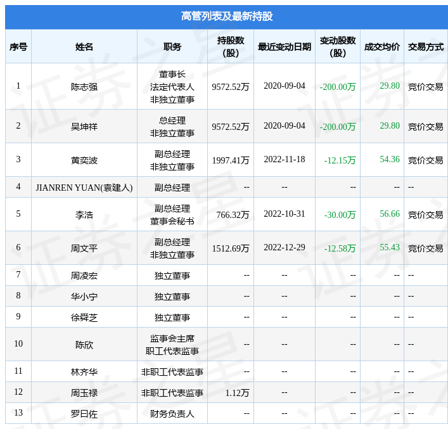
Task: Select the name 徐舜芝
Action: [x=84, y=317]
